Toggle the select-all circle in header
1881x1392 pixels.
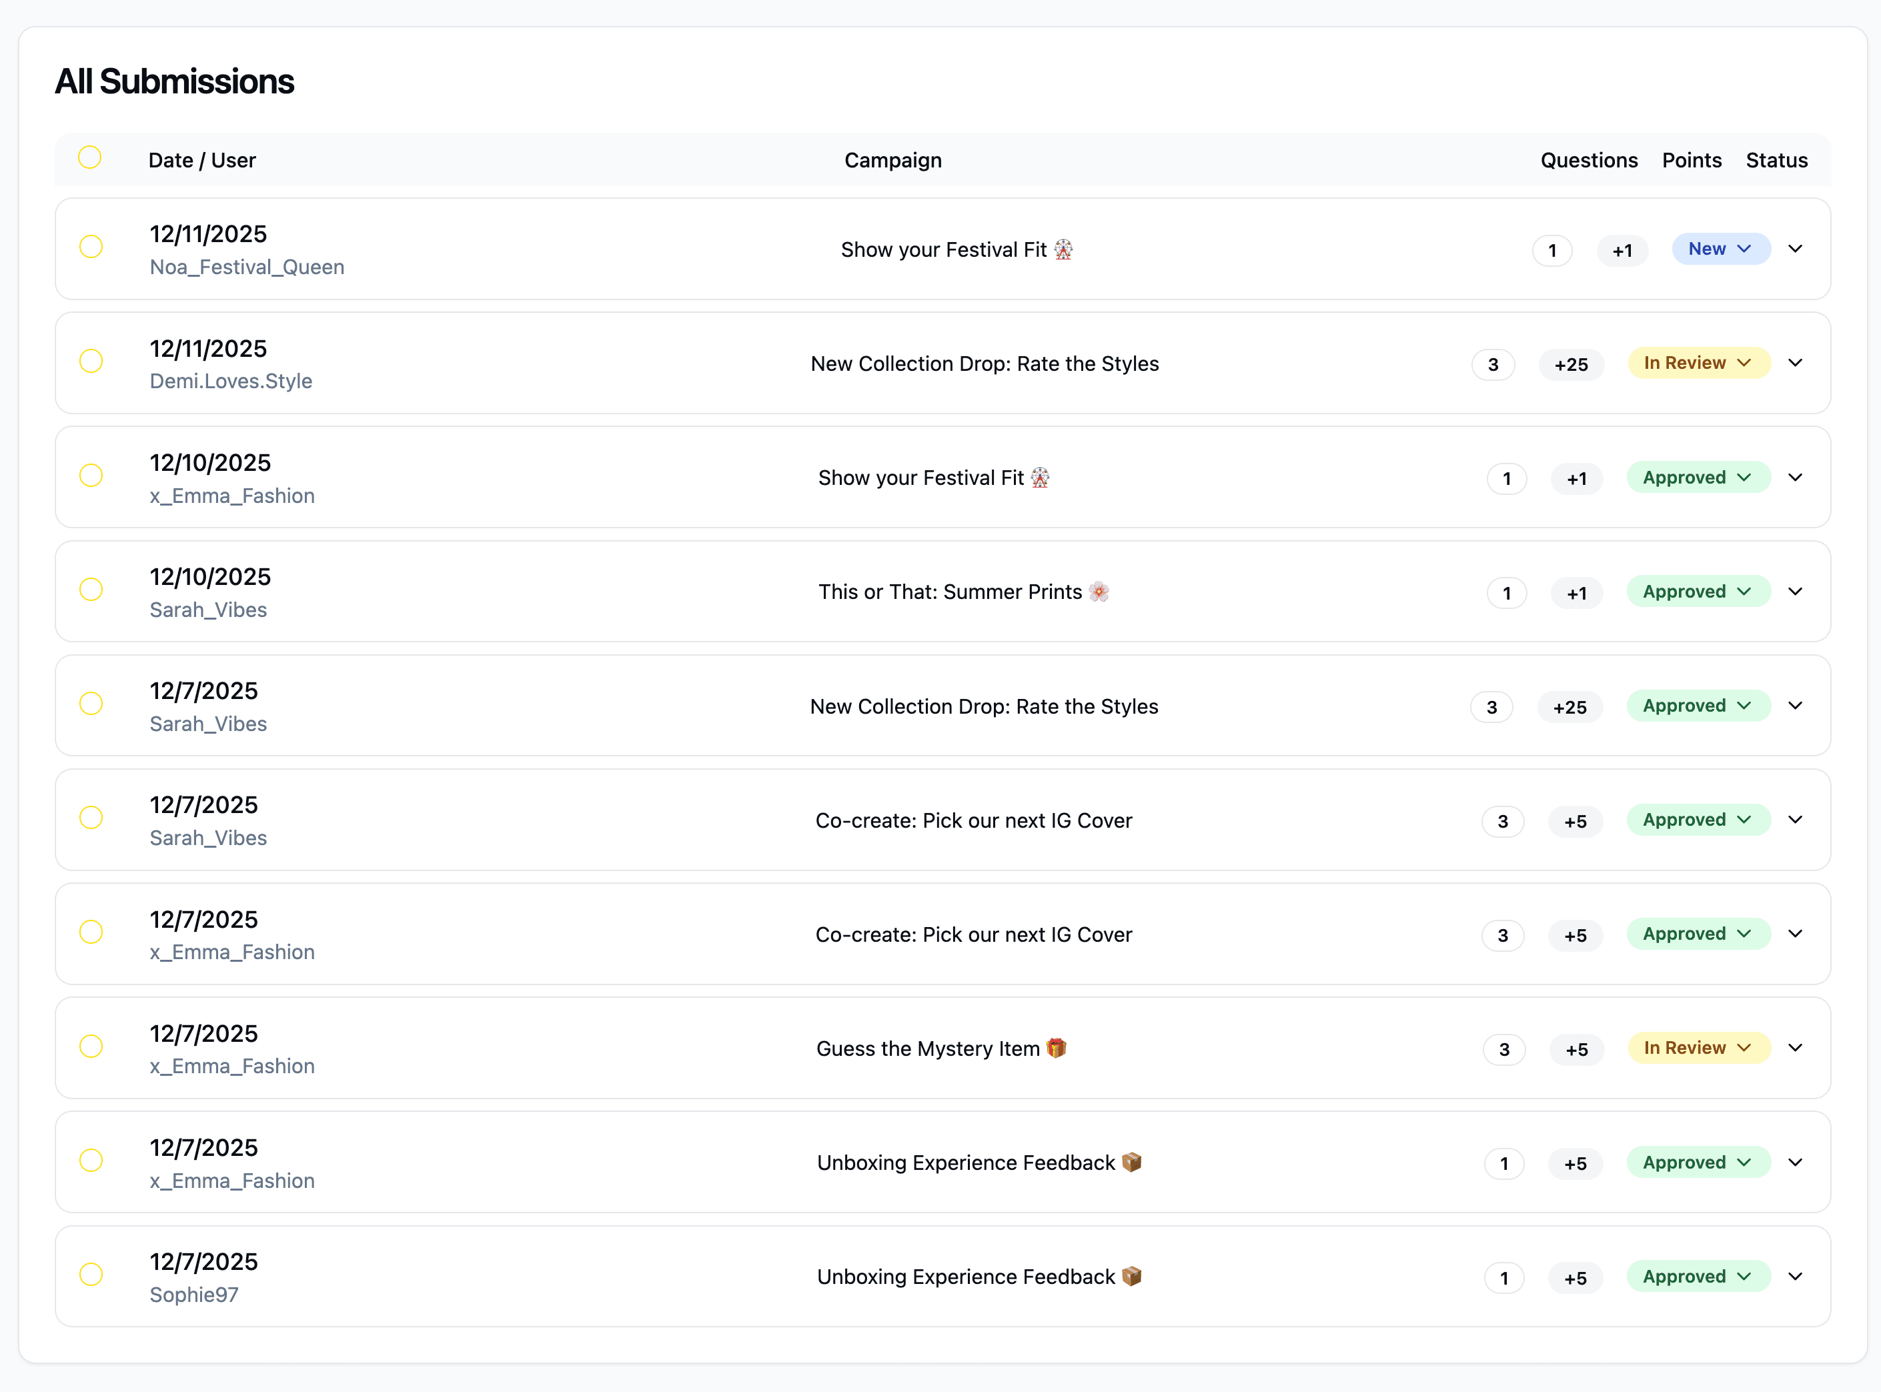89,157
